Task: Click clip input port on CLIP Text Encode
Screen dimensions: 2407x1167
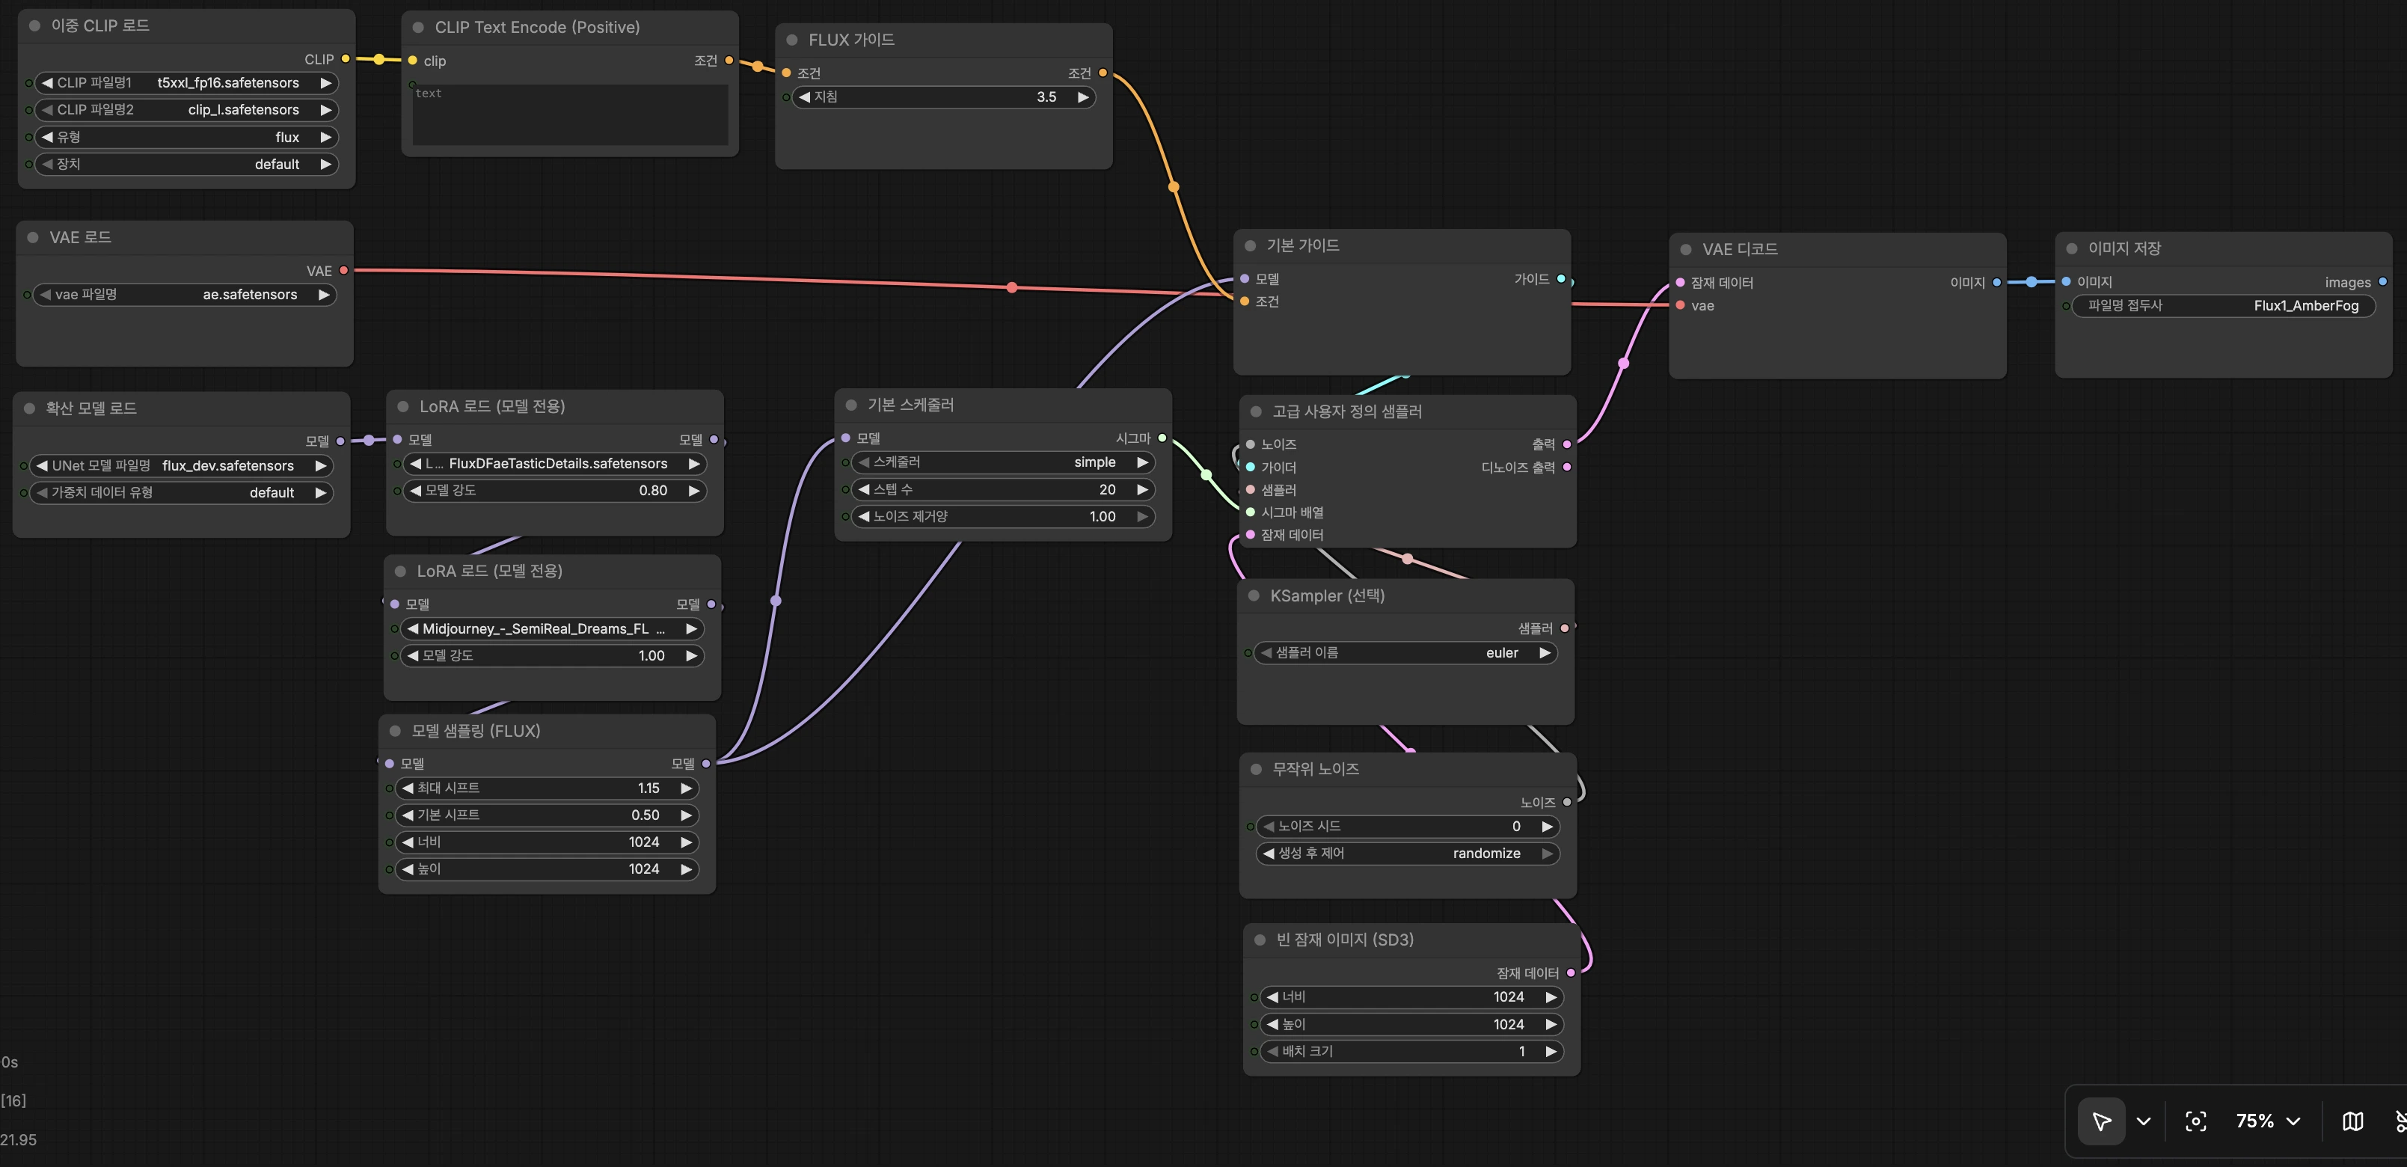Action: click(413, 61)
